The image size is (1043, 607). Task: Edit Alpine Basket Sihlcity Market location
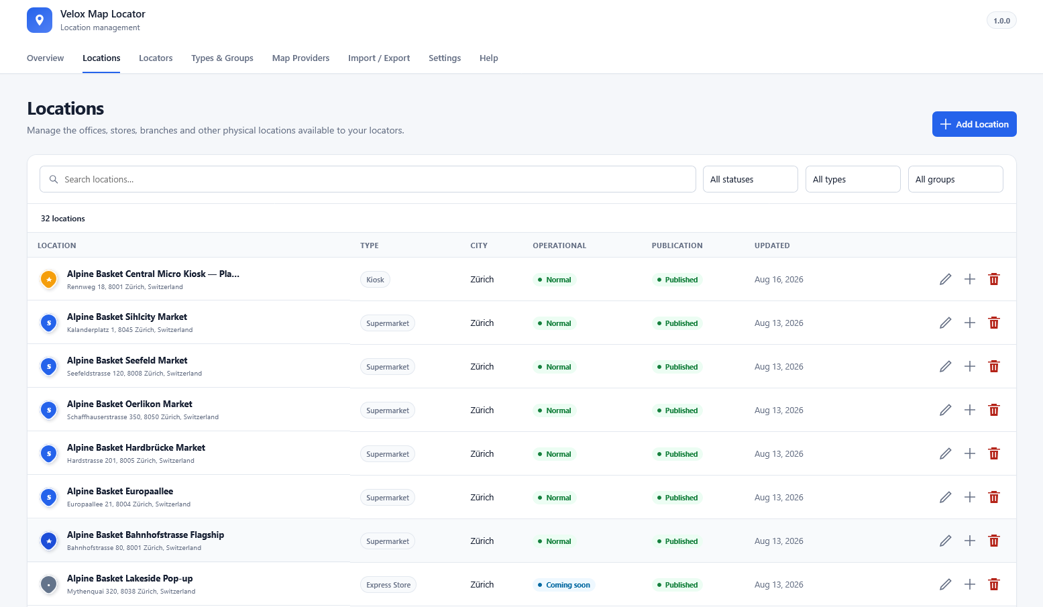tap(946, 323)
